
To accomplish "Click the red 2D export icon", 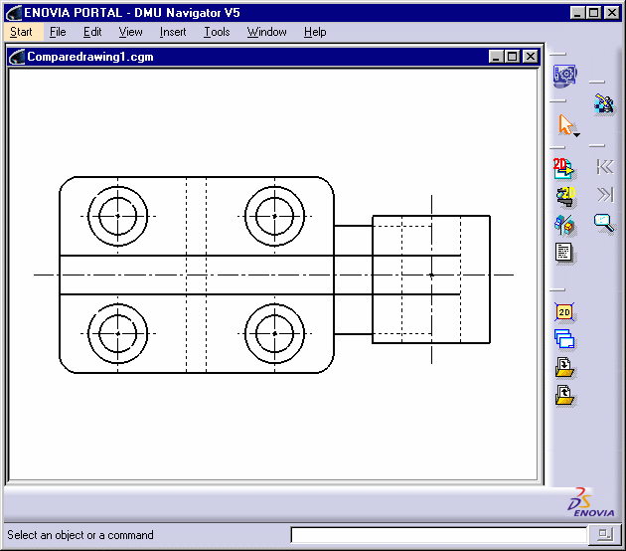I will tap(563, 168).
